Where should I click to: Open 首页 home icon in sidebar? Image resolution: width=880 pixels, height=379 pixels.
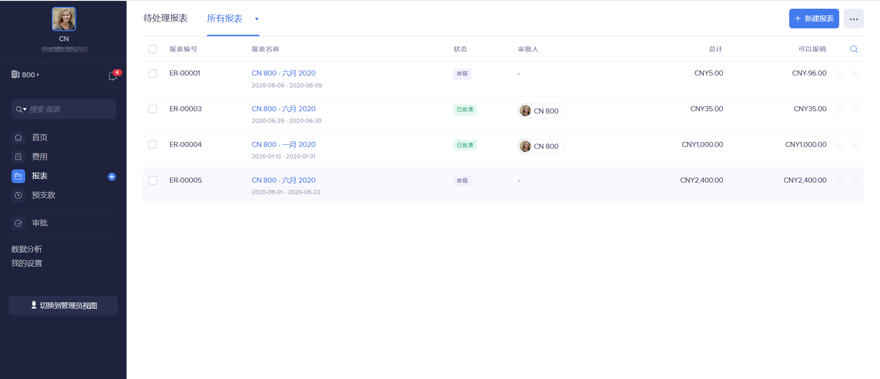click(18, 137)
